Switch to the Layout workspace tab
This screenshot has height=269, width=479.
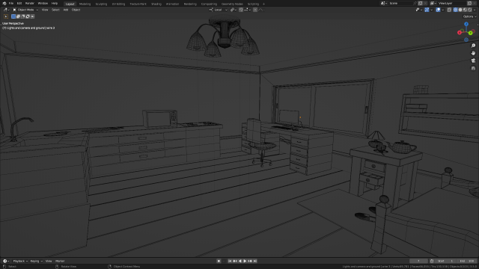[x=70, y=4]
